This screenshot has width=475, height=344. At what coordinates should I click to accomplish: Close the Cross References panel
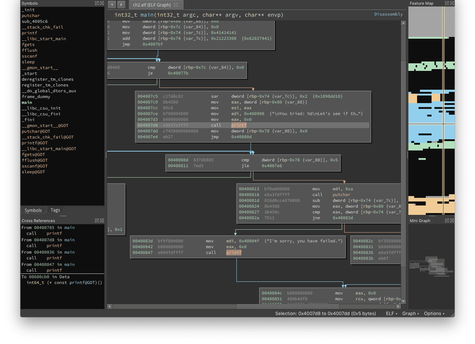pos(102,221)
